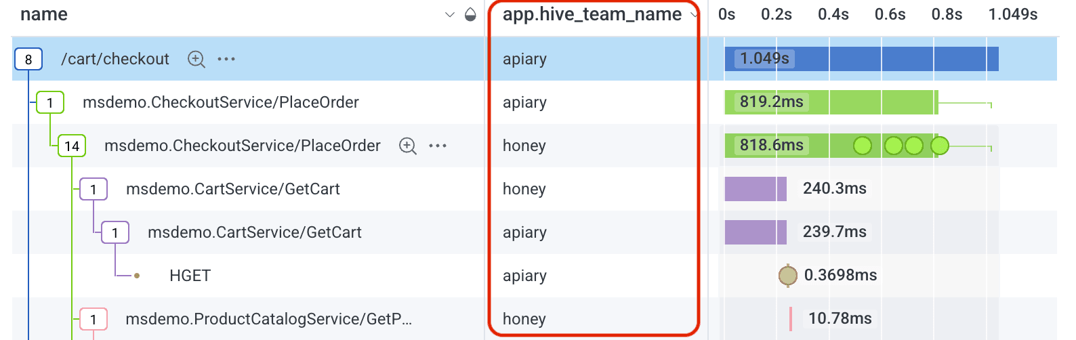Collapse the PlaceOrder node showing 14 children
The image size is (1076, 340).
72,146
